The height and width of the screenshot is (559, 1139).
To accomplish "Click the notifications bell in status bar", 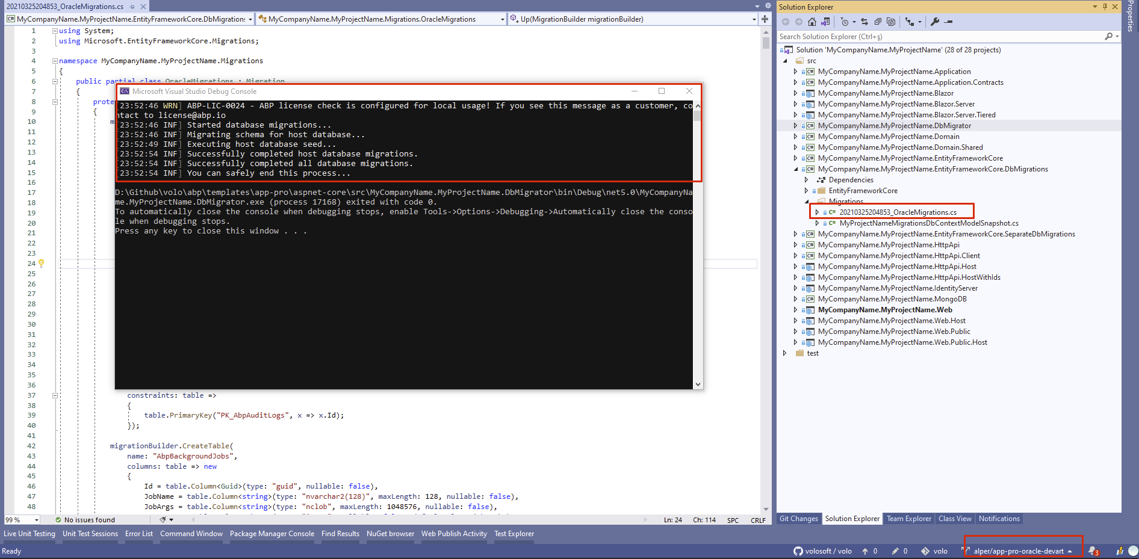I will [1093, 551].
